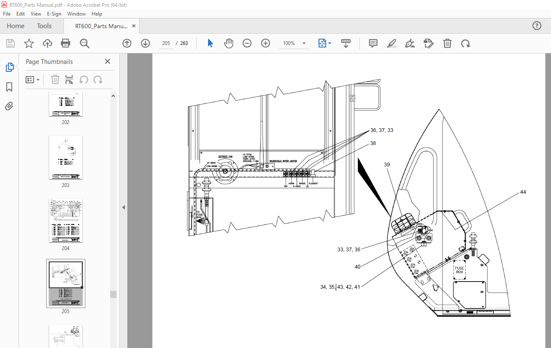
Task: Delete selected thumbnails in the panel
Action: point(55,79)
